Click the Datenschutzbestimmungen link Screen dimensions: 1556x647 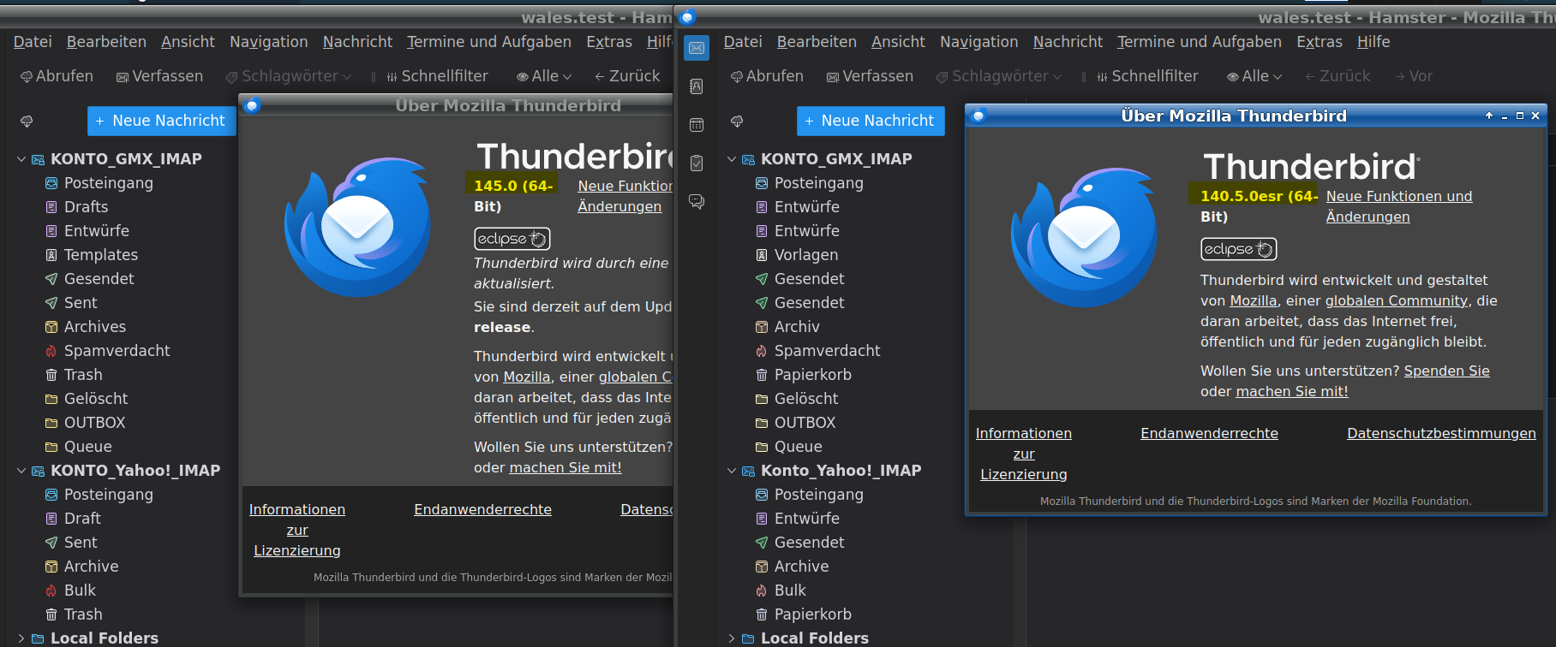(1441, 434)
